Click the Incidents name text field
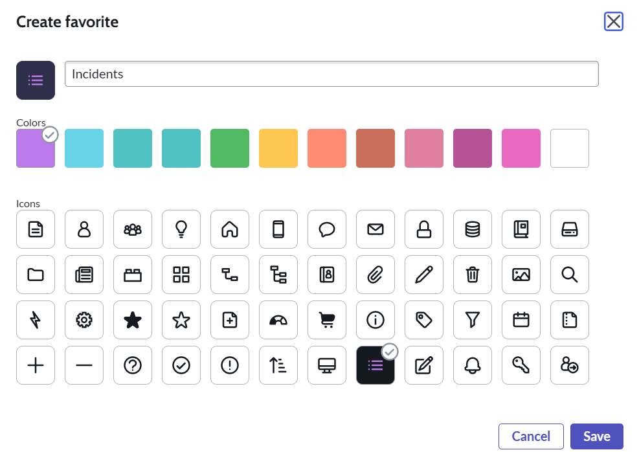Viewport: 639px width, 452px height. point(331,74)
